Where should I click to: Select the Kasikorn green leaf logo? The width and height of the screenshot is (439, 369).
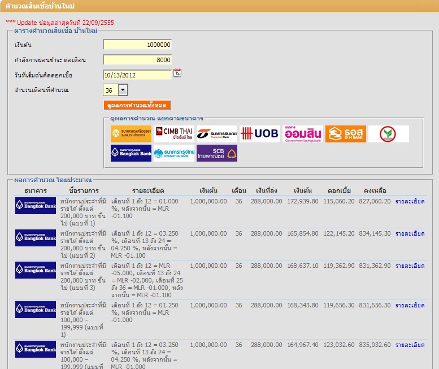(389, 134)
